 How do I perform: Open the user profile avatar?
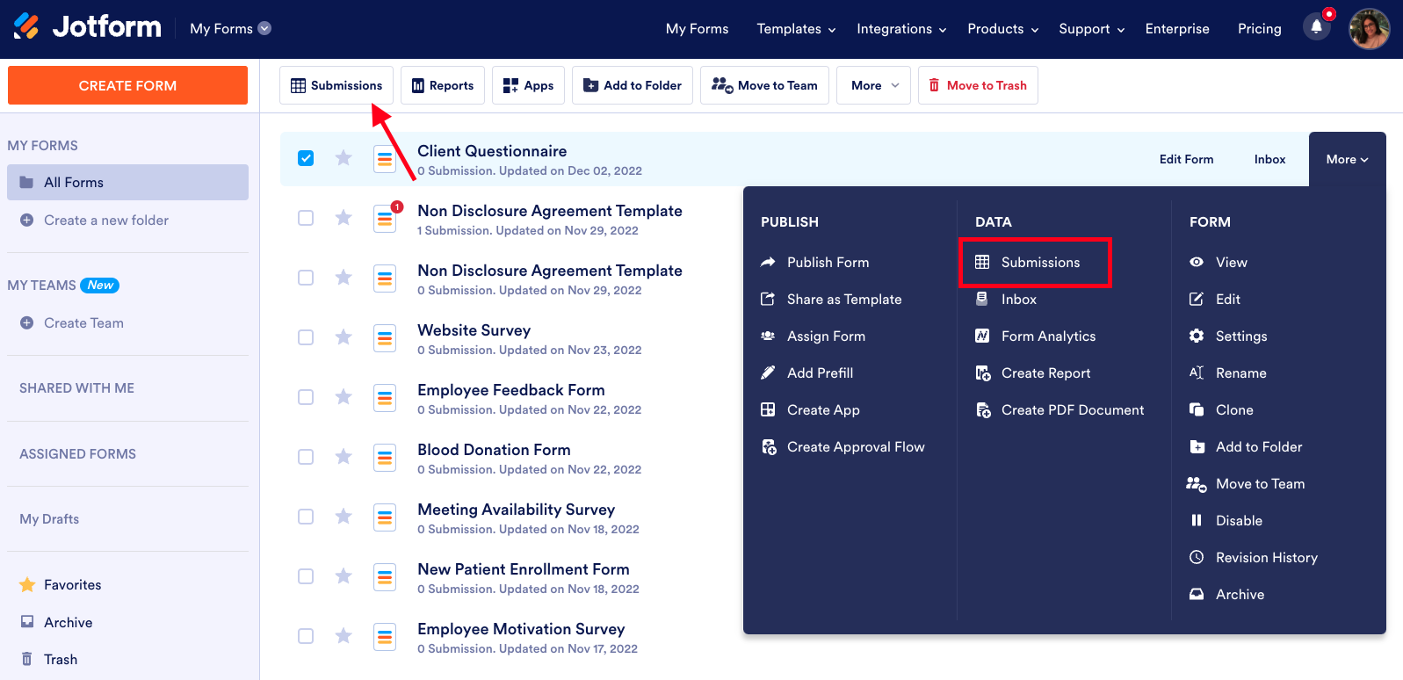pyautogui.click(x=1369, y=29)
